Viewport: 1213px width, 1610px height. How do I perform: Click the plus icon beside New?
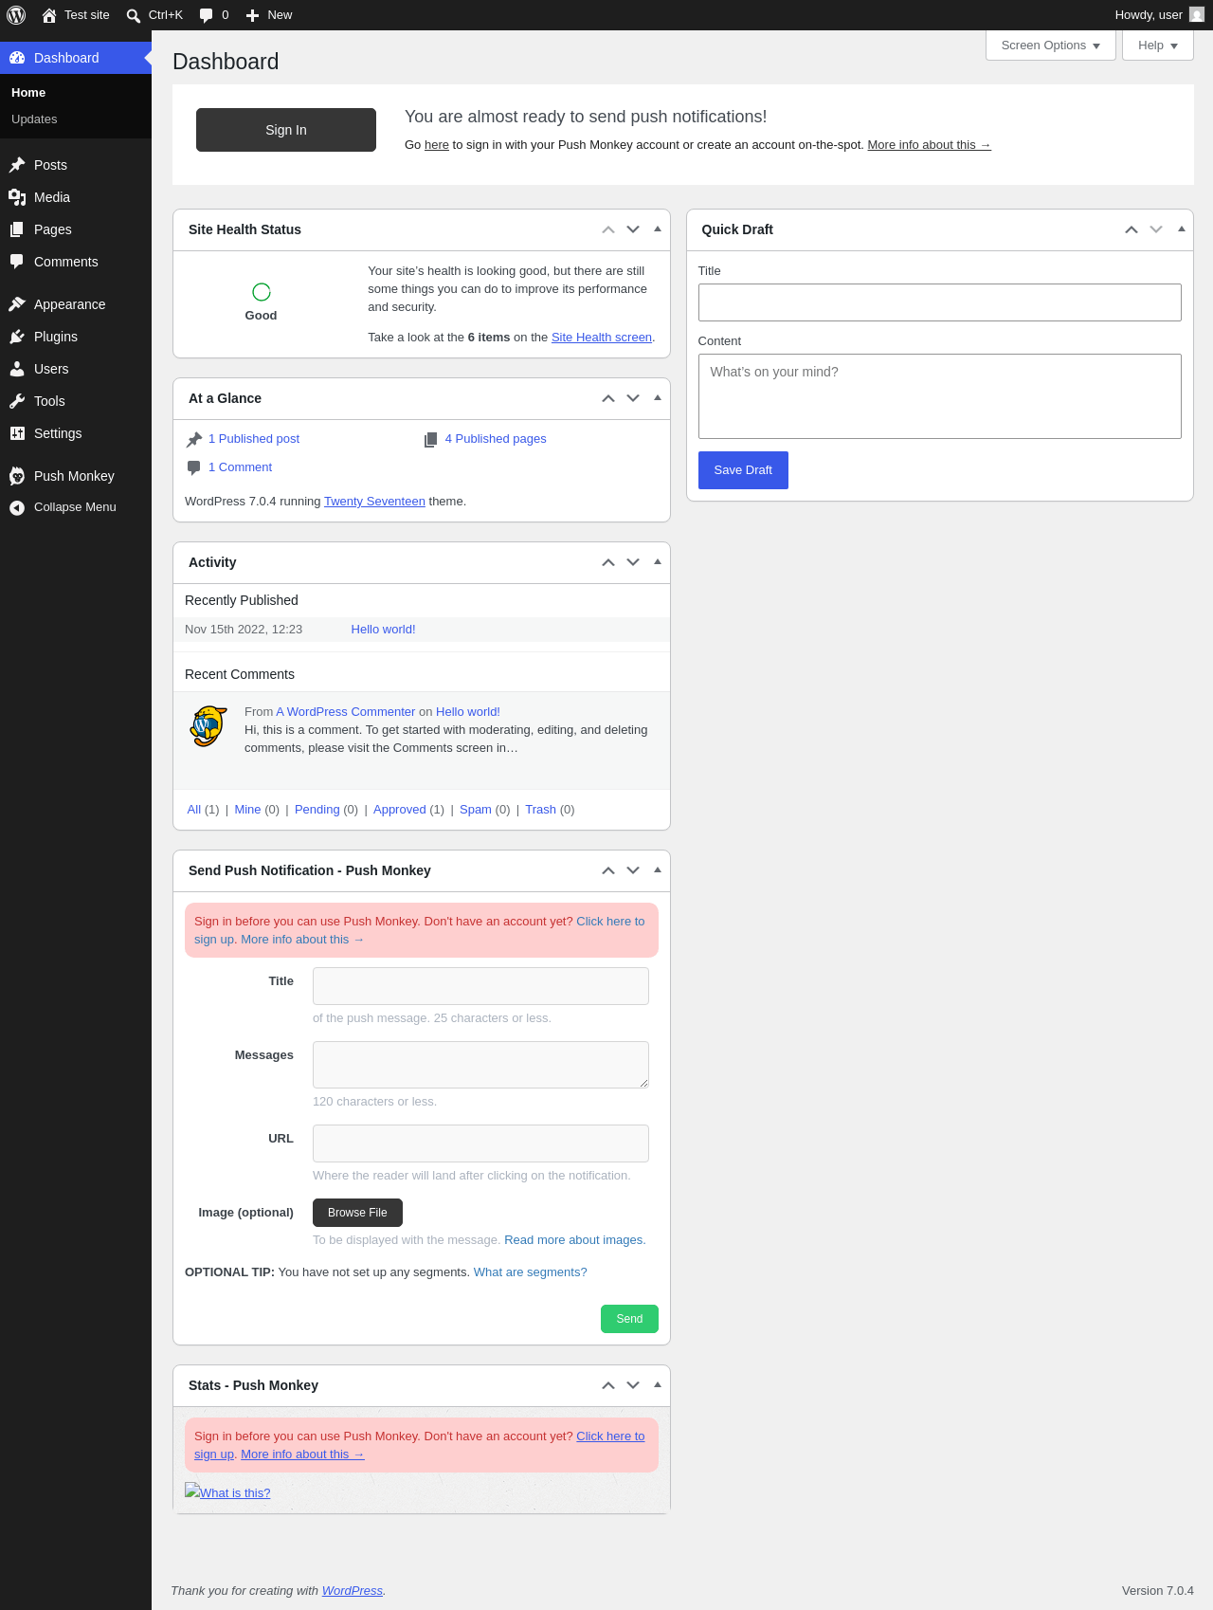[x=252, y=15]
